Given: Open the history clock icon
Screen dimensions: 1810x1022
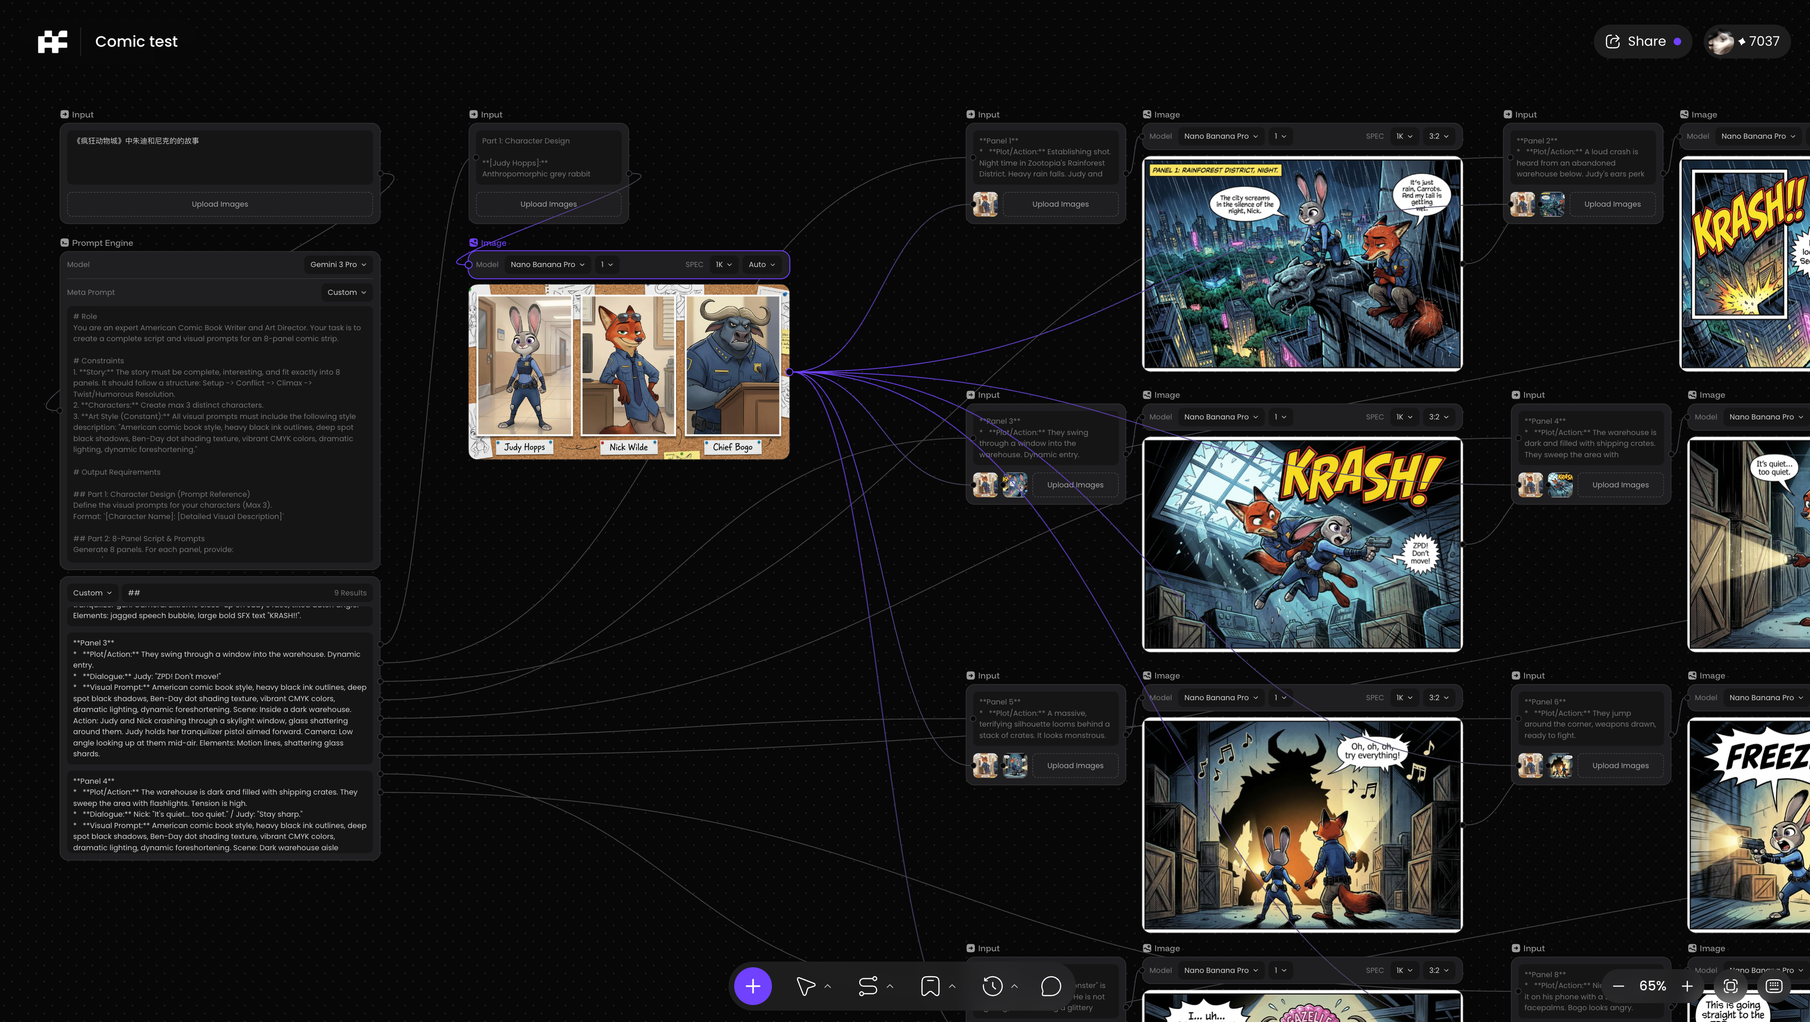Looking at the screenshot, I should click(992, 986).
